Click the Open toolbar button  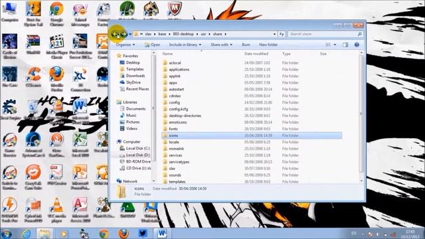[x=152, y=44]
